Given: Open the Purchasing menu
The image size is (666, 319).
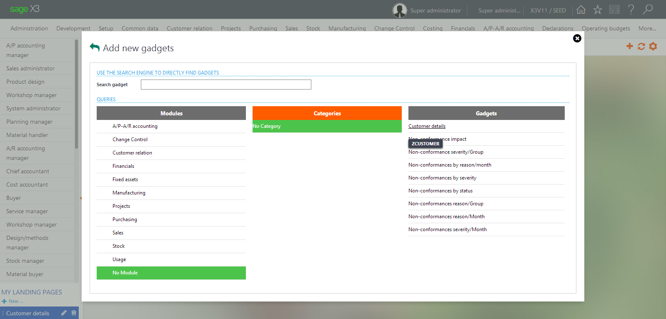Looking at the screenshot, I should click(263, 28).
